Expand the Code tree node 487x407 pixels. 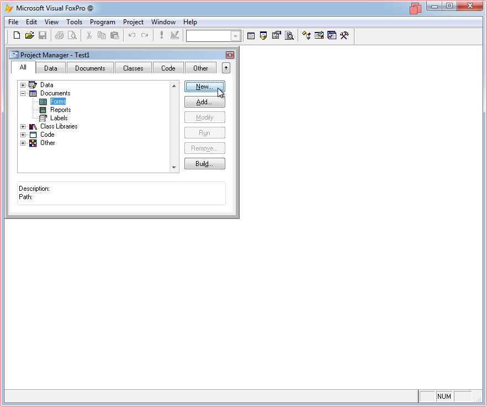tap(23, 135)
